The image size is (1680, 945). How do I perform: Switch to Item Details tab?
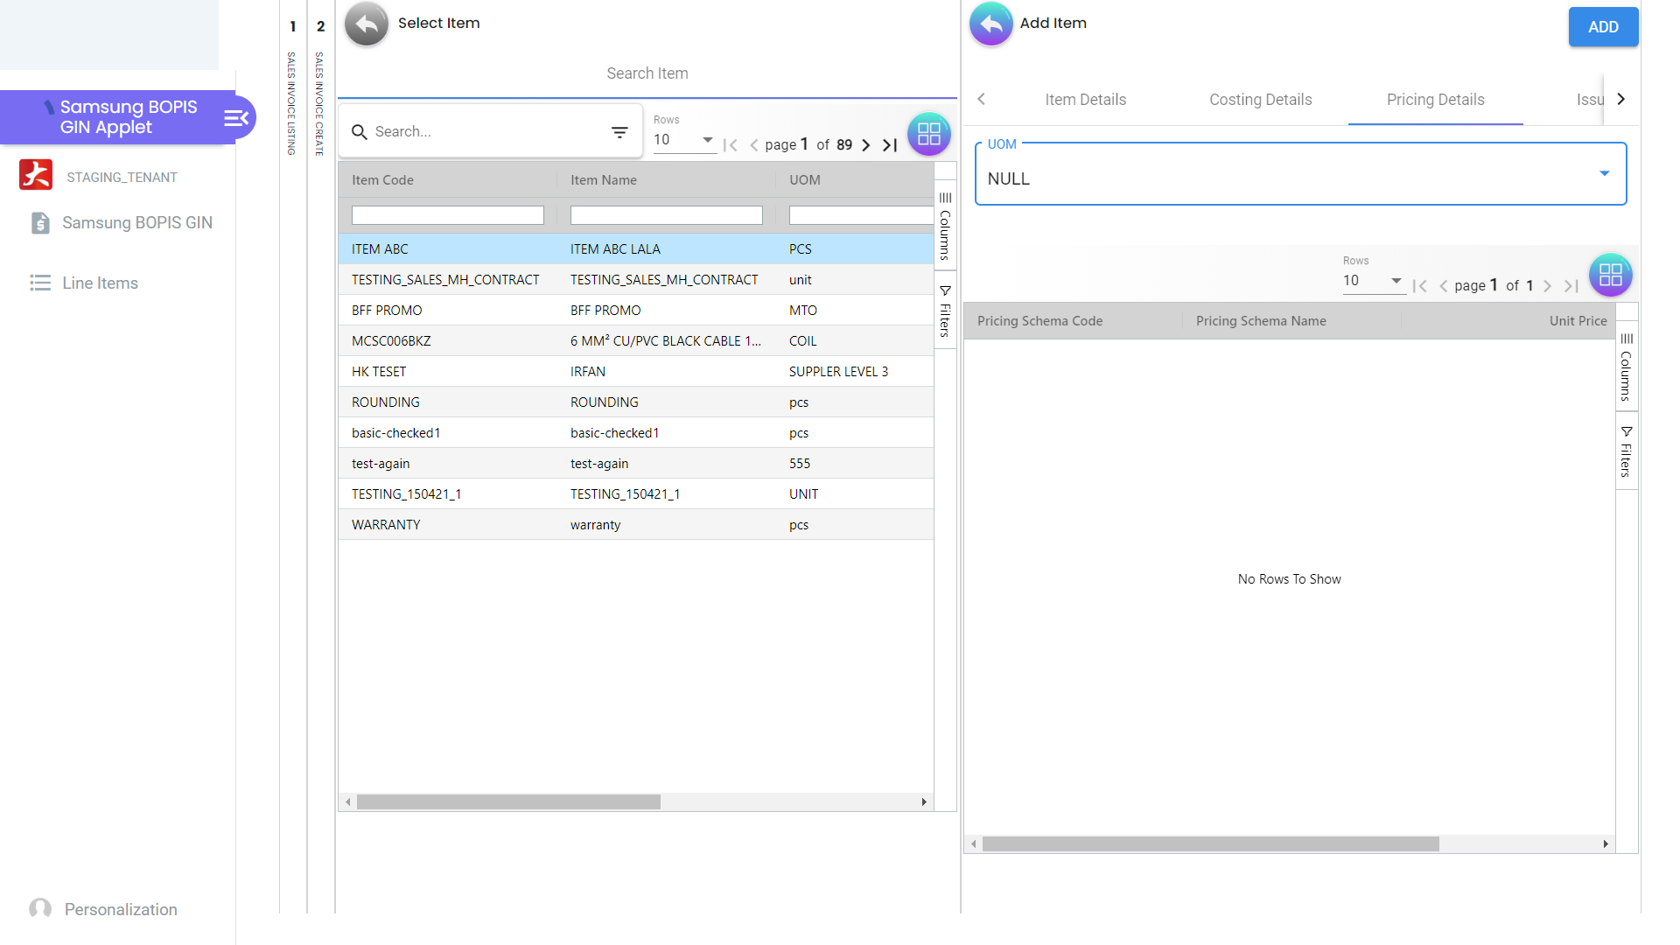pyautogui.click(x=1085, y=100)
